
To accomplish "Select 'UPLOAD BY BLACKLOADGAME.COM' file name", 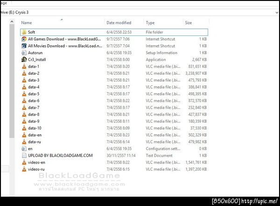I will pyautogui.click(x=60, y=156).
